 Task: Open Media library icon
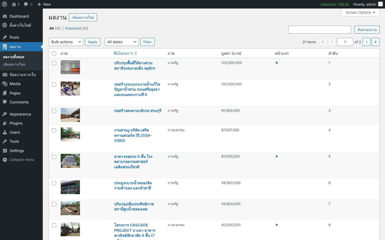click(x=5, y=84)
